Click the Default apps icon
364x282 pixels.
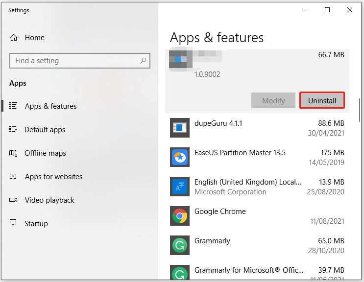(x=13, y=129)
